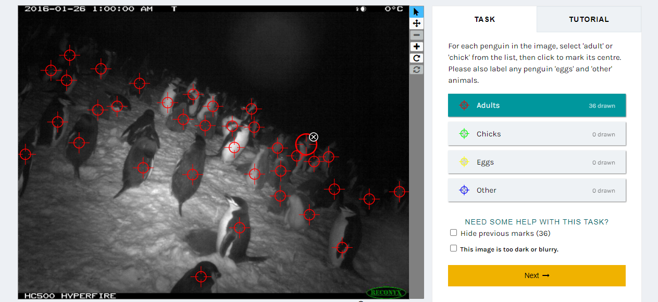Pick the Eggs marking tool
658x302 pixels.
point(537,162)
